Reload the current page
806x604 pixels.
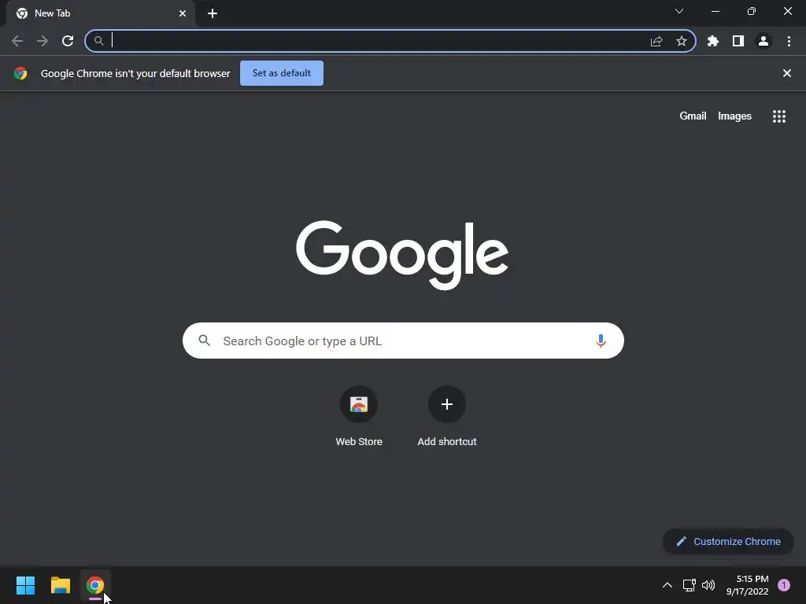point(68,41)
